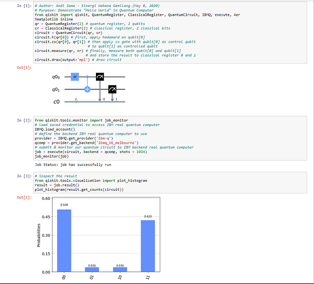Click the 'Job Status: job has successfully run' output
Image resolution: width=314 pixels, height=284 pixels.
click(x=73, y=165)
